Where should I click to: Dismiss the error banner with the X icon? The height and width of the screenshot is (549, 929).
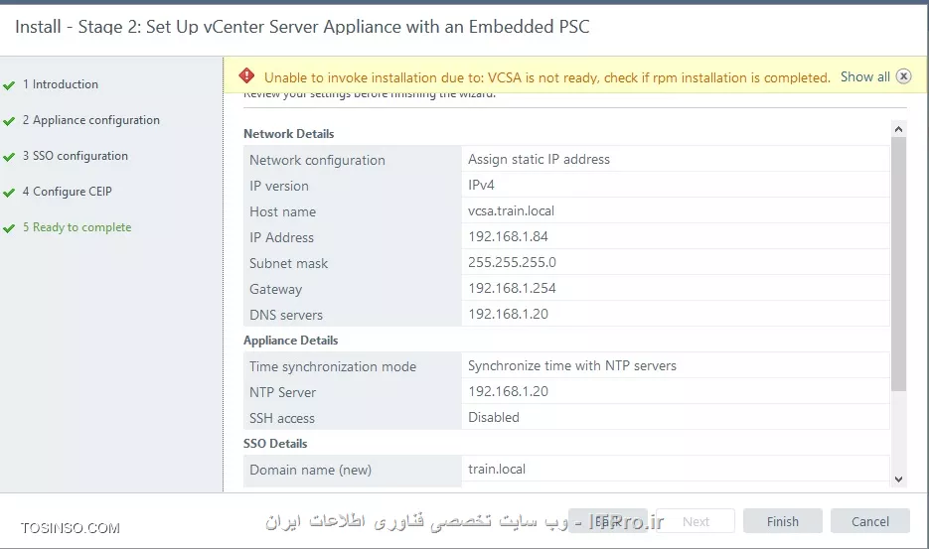pyautogui.click(x=903, y=76)
